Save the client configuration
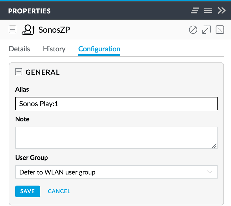 [x=28, y=191]
